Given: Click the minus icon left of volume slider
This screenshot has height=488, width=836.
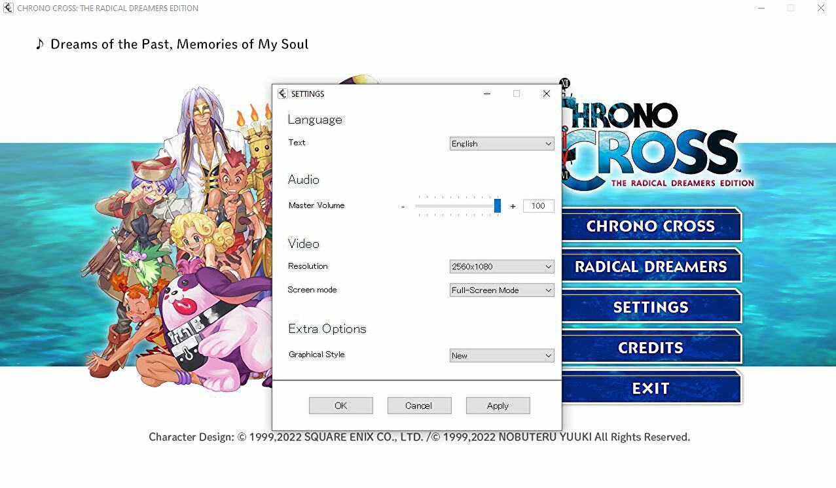Looking at the screenshot, I should pyautogui.click(x=403, y=206).
